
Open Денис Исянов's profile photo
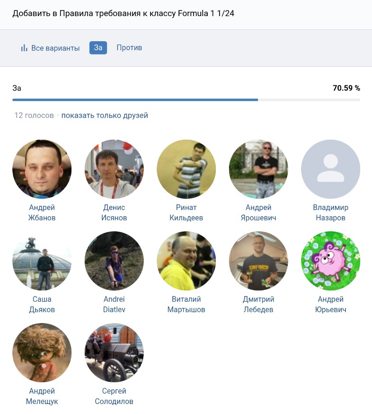click(x=114, y=169)
